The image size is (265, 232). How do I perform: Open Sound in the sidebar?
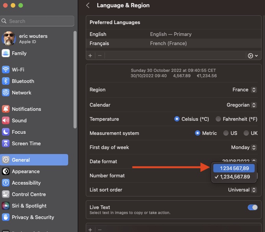pos(19,120)
